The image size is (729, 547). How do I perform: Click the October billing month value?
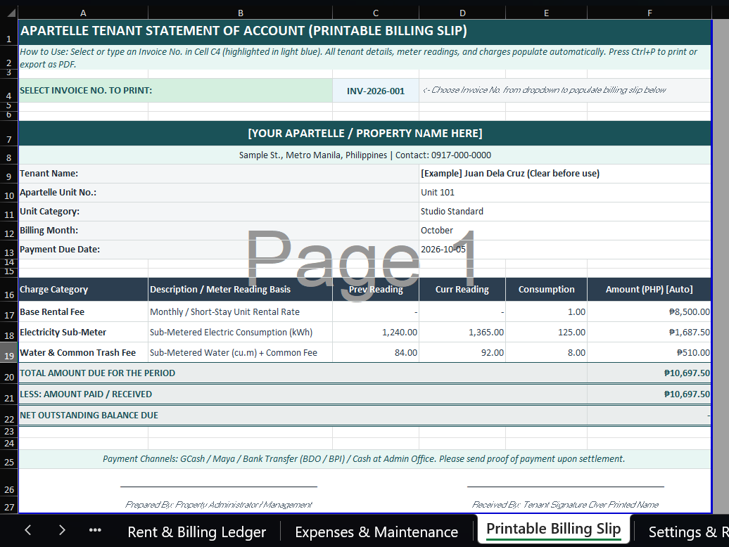[x=436, y=231]
